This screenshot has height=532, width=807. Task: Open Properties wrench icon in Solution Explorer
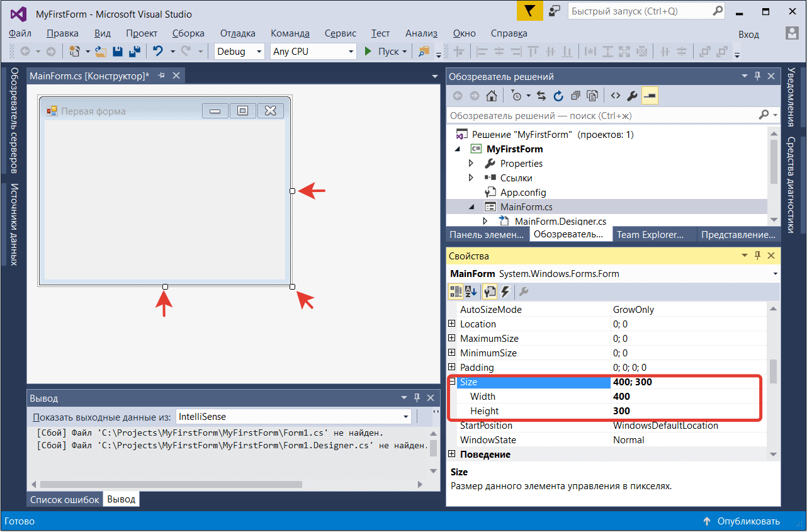coord(633,96)
